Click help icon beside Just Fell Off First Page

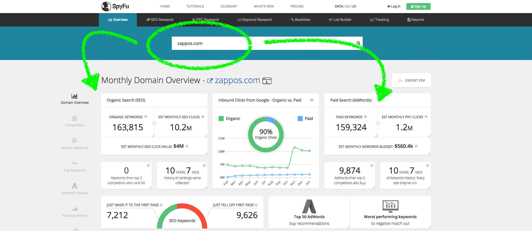pos(256,205)
